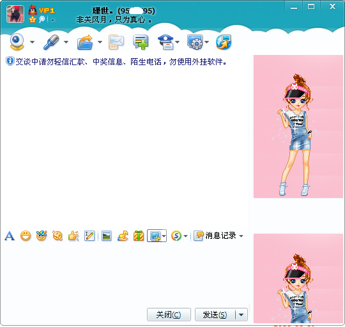This screenshot has height=327, width=345.
Task: Click the music sharing note icon
Action: (x=123, y=236)
